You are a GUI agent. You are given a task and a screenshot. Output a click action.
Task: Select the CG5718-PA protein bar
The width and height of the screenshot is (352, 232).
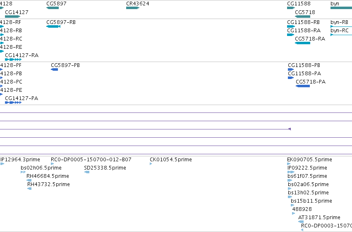coord(303,86)
